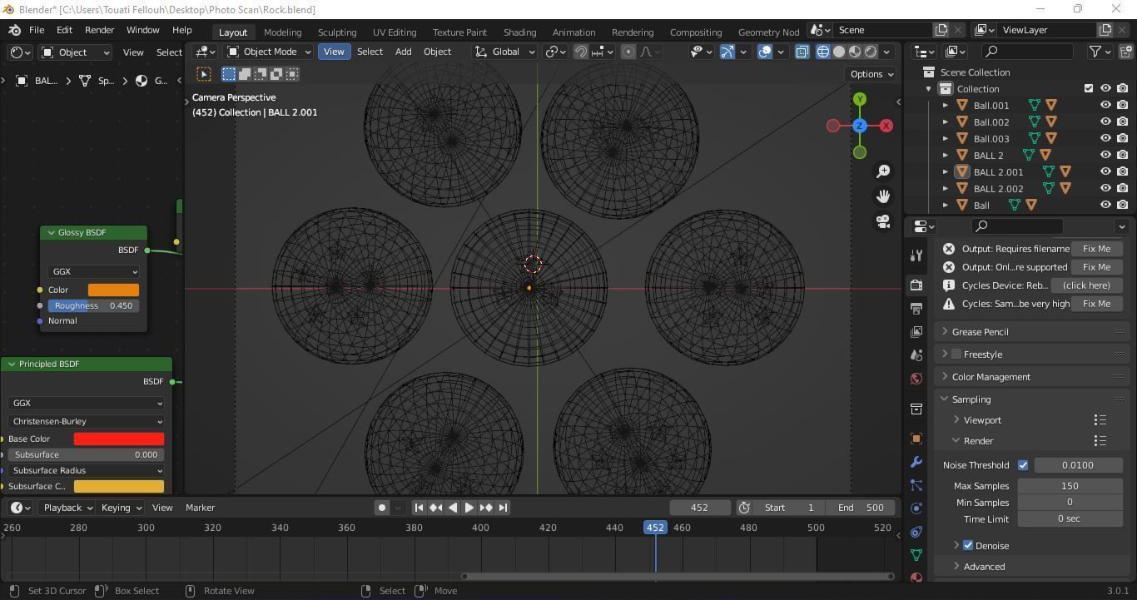Switch to the UV Editing workspace tab
Viewport: 1137px width, 600px height.
coord(395,32)
